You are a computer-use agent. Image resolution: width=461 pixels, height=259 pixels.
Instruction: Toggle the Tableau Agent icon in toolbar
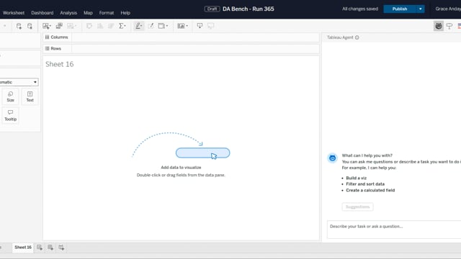(x=439, y=26)
